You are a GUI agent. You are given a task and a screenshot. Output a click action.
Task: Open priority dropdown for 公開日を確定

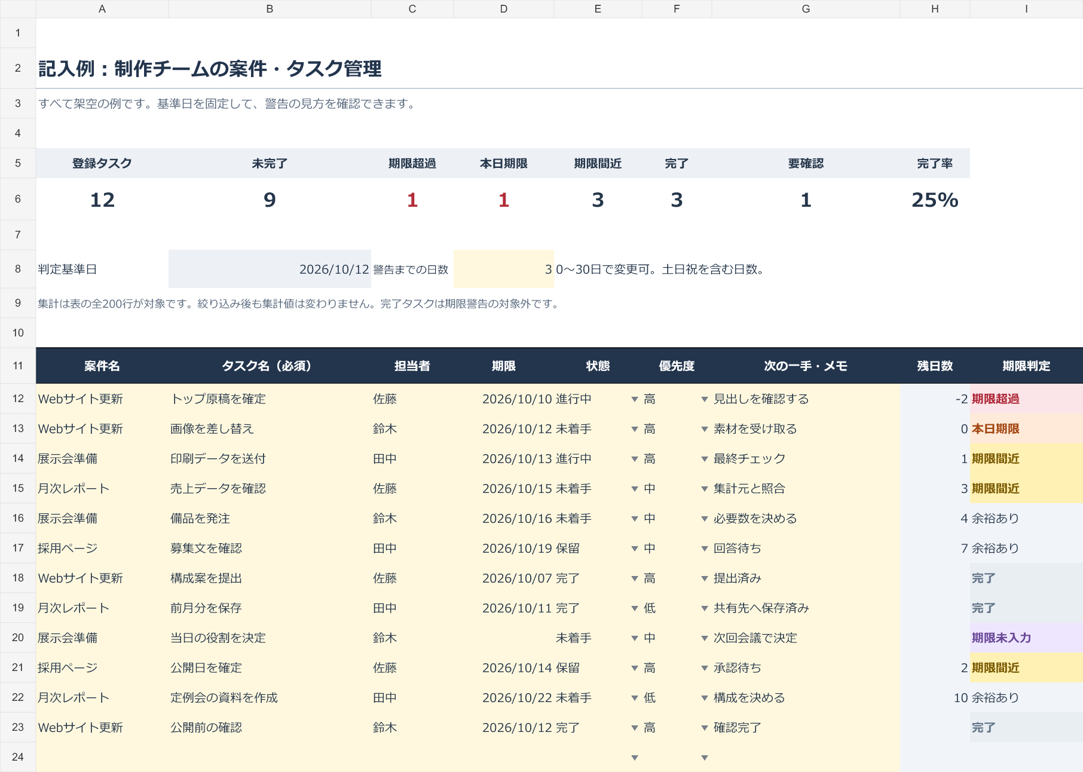(705, 668)
